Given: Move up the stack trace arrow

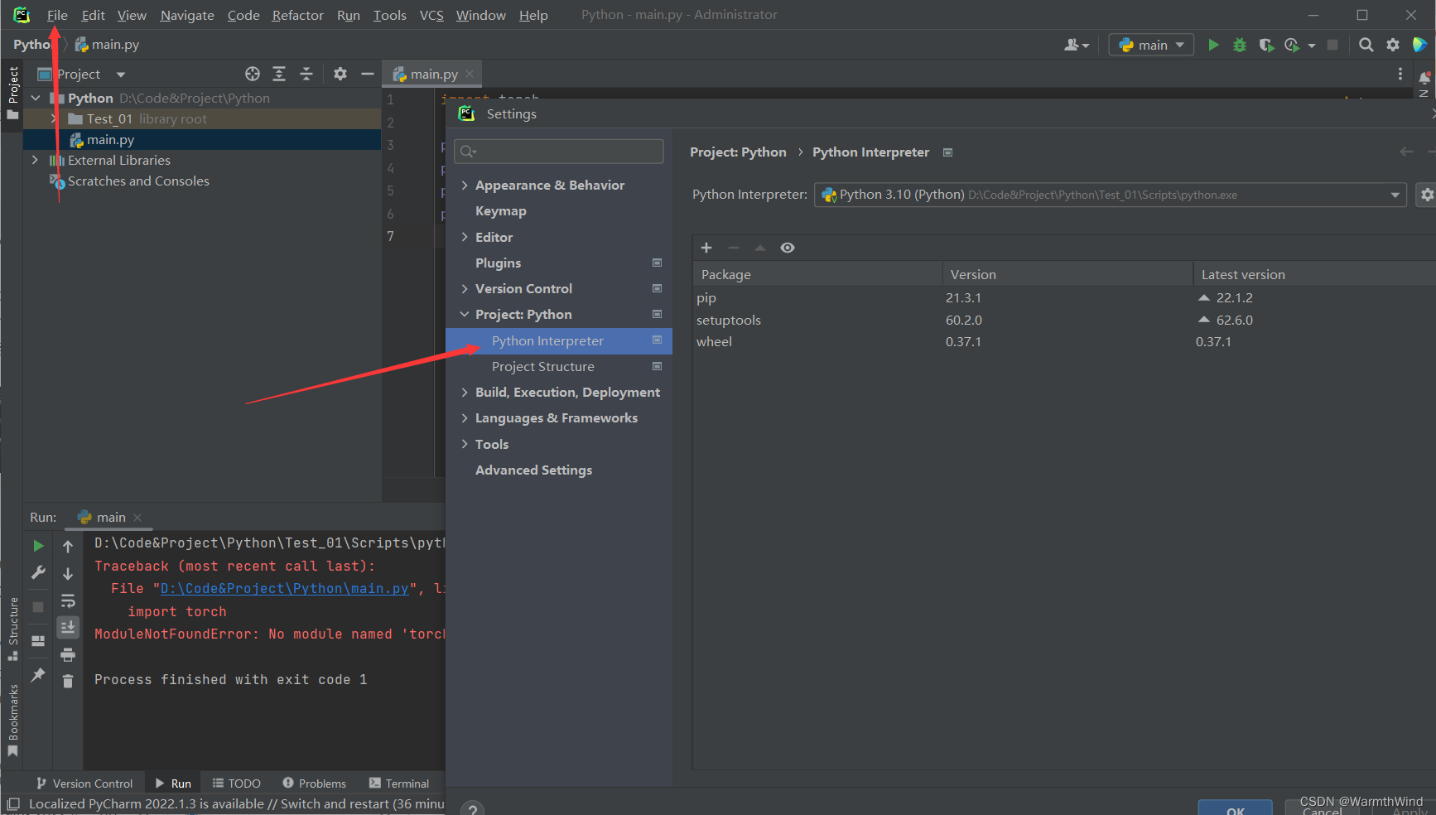Looking at the screenshot, I should pos(68,546).
